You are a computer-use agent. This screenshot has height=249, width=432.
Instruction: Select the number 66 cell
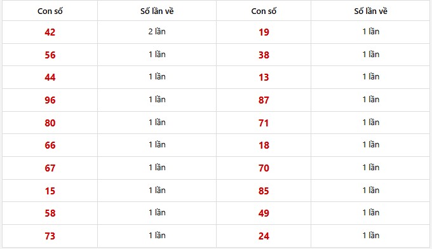click(x=50, y=145)
